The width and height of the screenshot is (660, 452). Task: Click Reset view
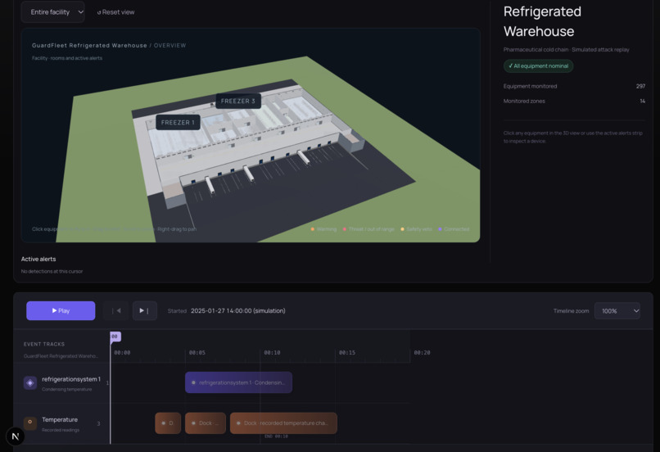115,12
